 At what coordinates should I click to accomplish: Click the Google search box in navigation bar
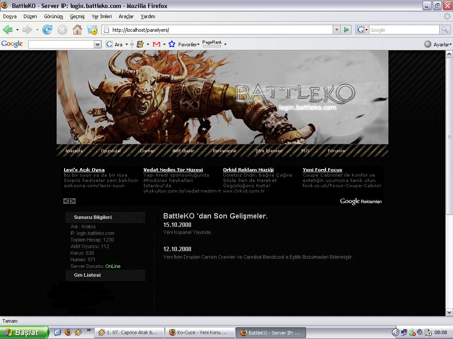tap(404, 30)
